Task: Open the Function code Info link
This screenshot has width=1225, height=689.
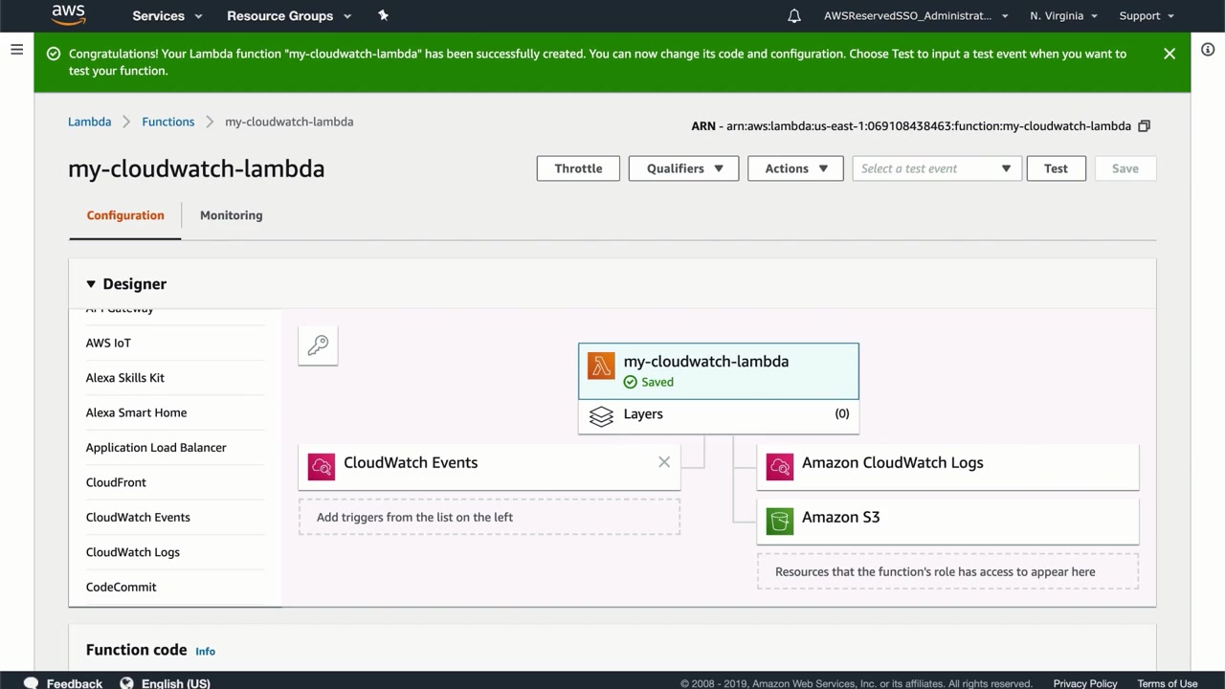Action: coord(205,651)
